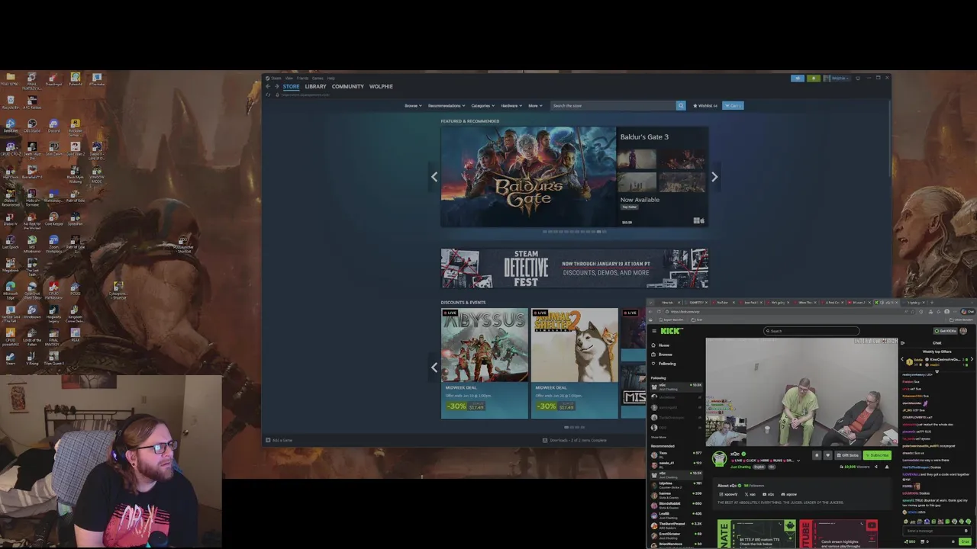Open the Help menu in Steam
The image size is (977, 549).
pos(331,78)
